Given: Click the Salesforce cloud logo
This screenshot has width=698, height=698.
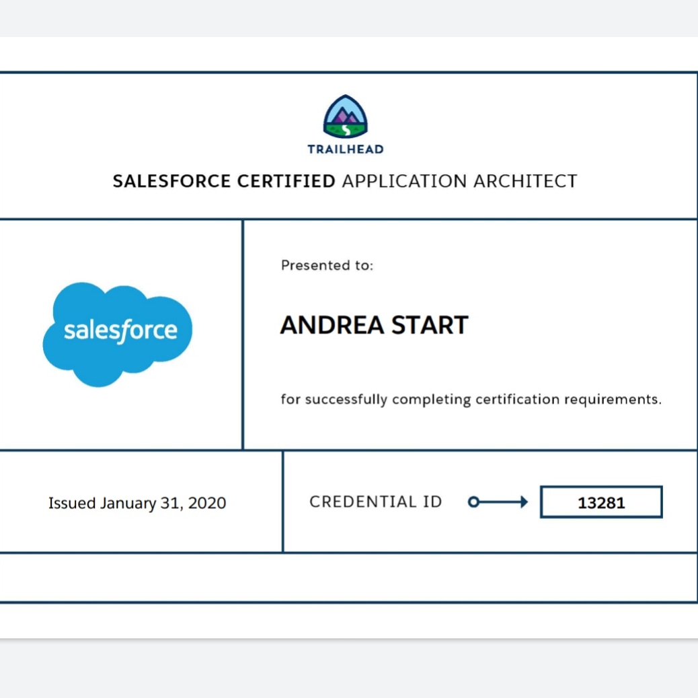Looking at the screenshot, I should pyautogui.click(x=118, y=335).
